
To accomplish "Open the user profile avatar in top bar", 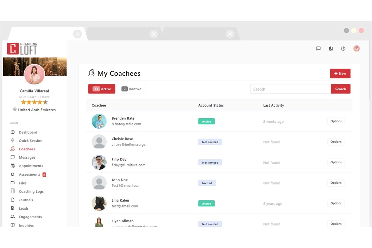I will tap(356, 48).
